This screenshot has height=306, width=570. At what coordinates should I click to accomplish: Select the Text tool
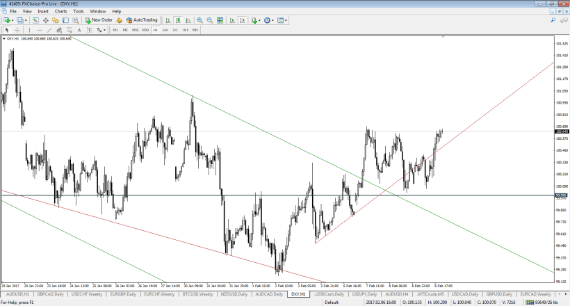click(79, 30)
